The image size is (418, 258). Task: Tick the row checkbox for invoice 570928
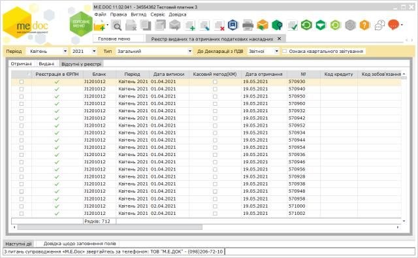[22, 177]
